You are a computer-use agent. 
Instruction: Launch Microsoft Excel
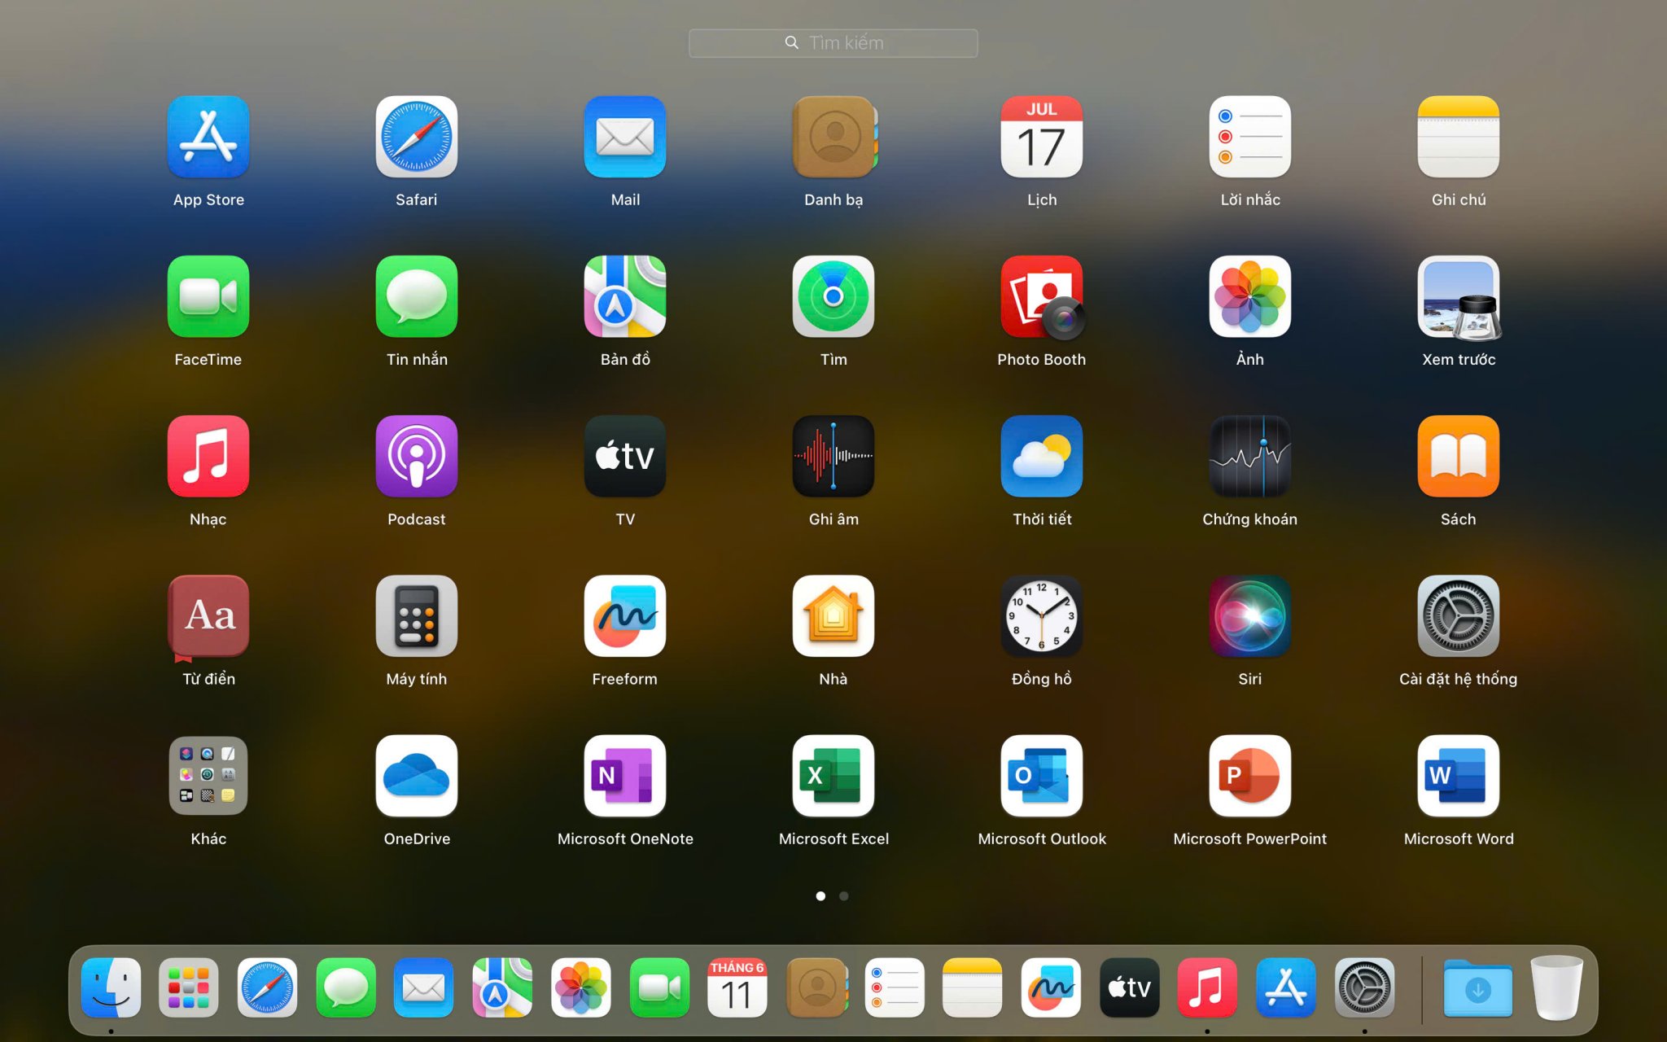coord(833,776)
